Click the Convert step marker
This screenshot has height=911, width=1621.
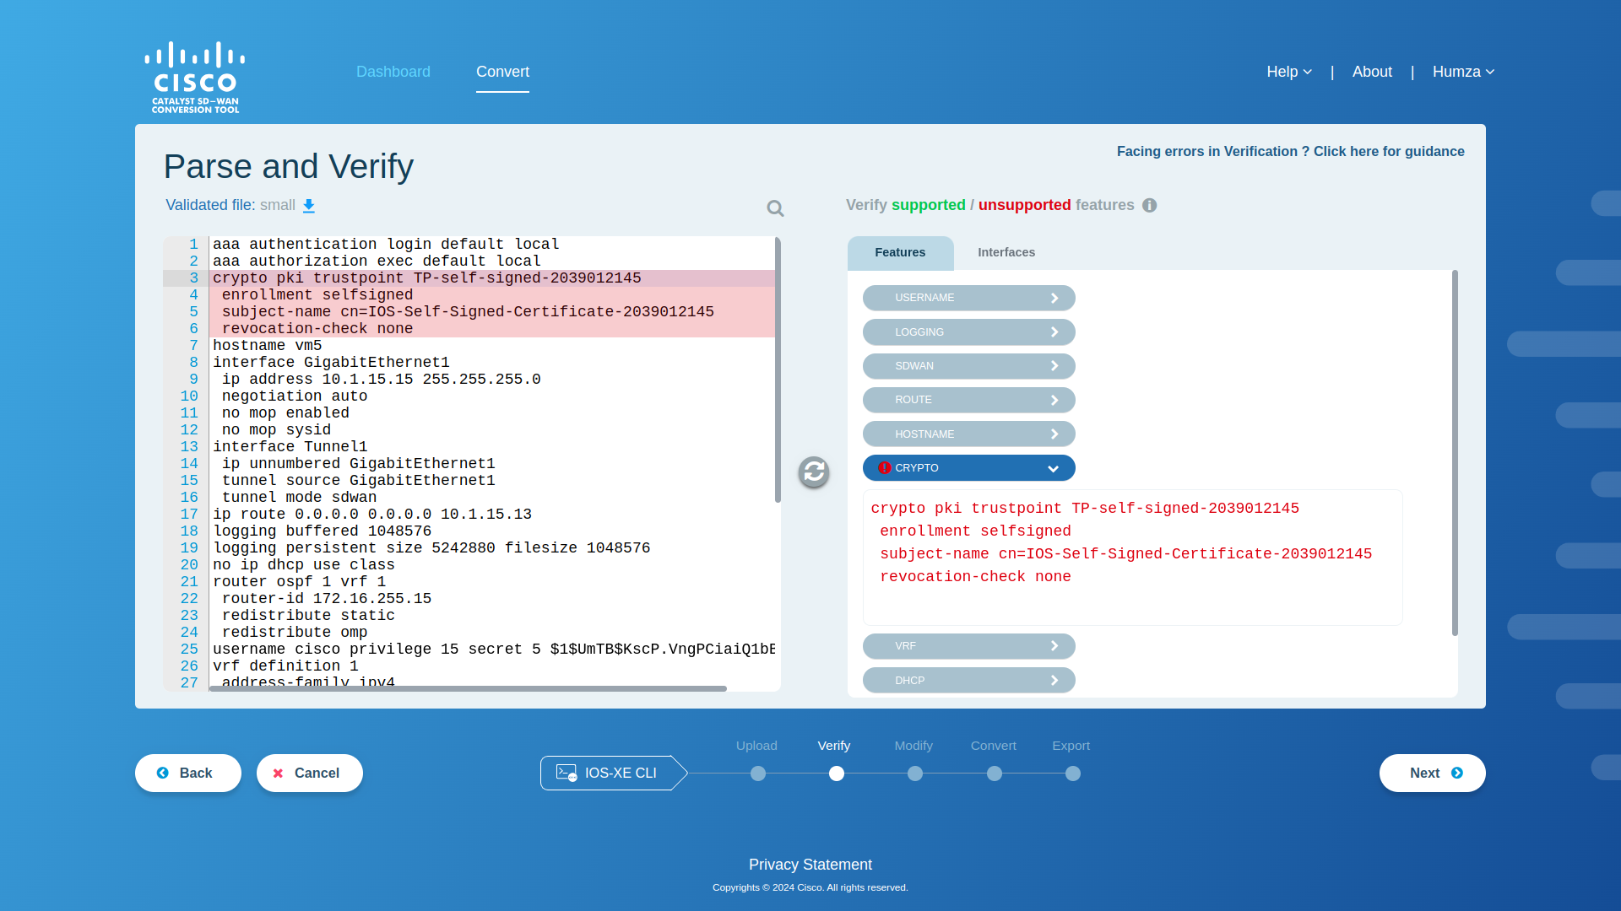pos(995,774)
